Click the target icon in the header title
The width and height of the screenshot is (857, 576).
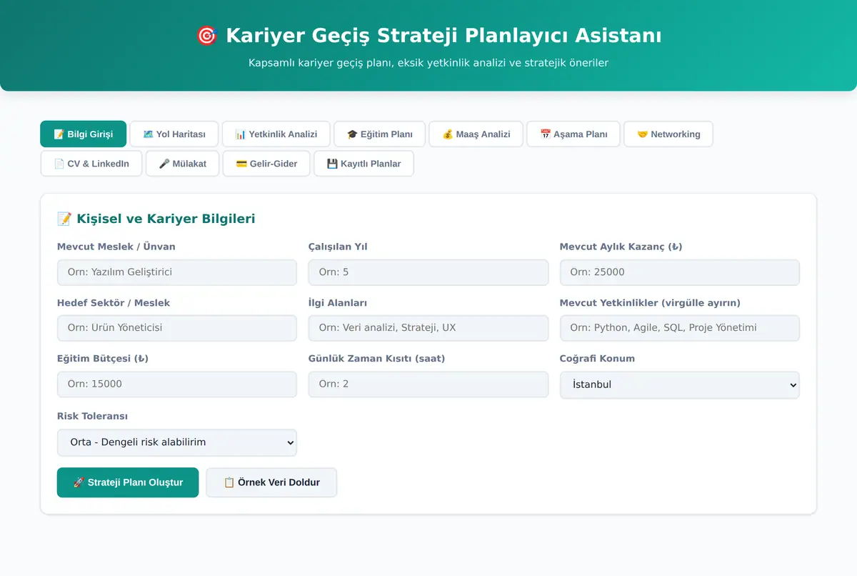206,36
